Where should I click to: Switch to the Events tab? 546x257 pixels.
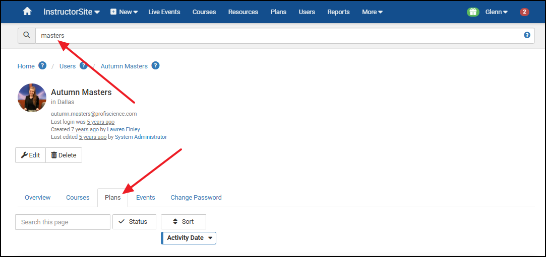click(x=146, y=197)
